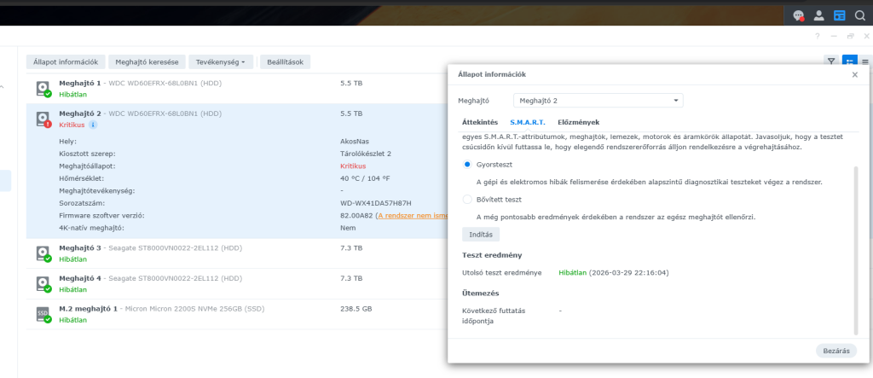Open the firmware warning link in orange
Viewport: 873px width, 378px height.
pos(411,216)
